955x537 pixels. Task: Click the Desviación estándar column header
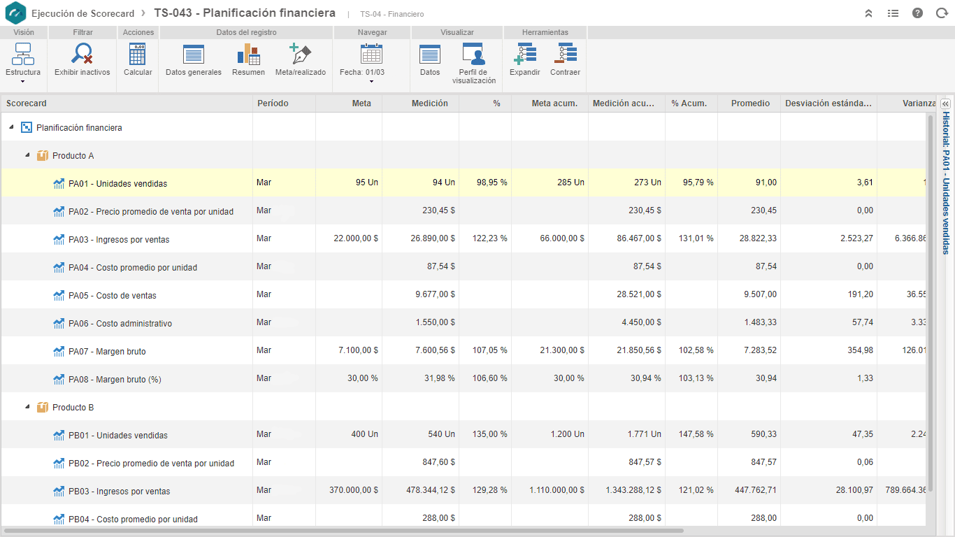pos(828,103)
